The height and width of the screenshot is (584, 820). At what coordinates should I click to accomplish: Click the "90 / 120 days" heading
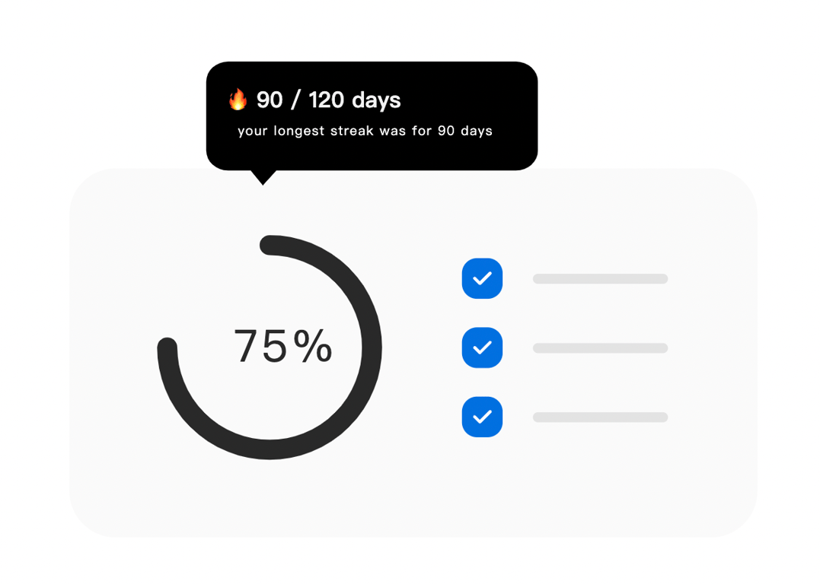click(x=328, y=100)
